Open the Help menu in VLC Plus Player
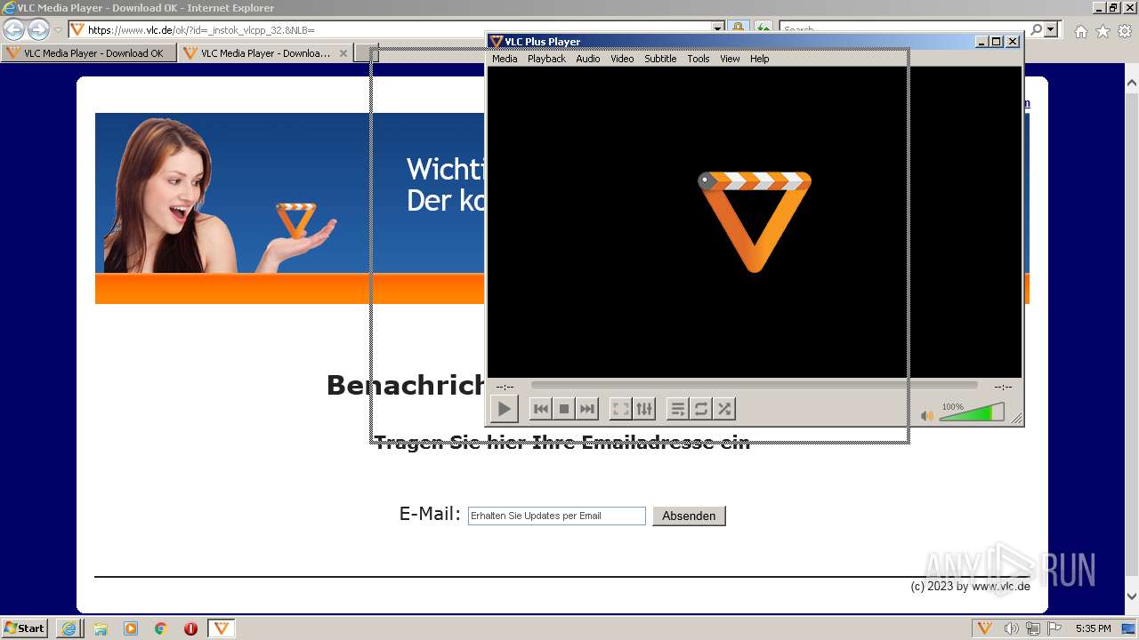The height and width of the screenshot is (640, 1139). coord(759,59)
